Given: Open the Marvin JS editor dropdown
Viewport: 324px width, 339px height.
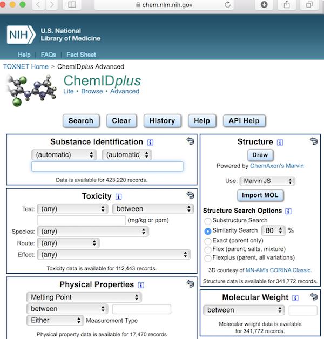Looking at the screenshot, I should 267,181.
